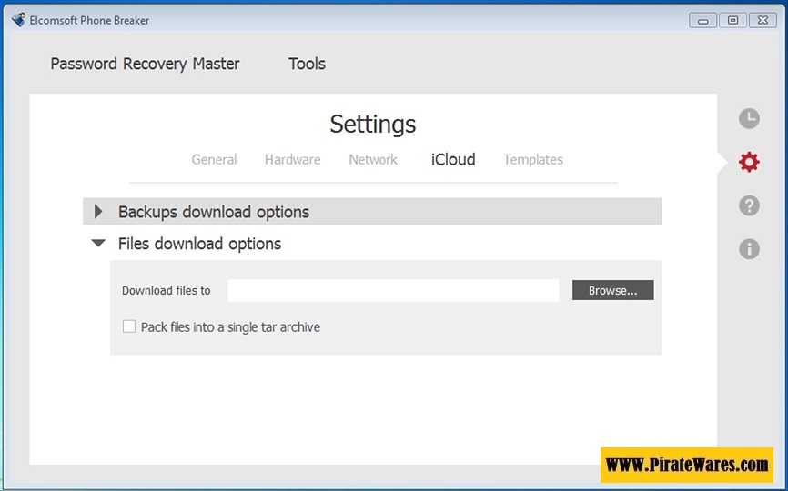
Task: Expand Backups download options section
Action: (98, 212)
